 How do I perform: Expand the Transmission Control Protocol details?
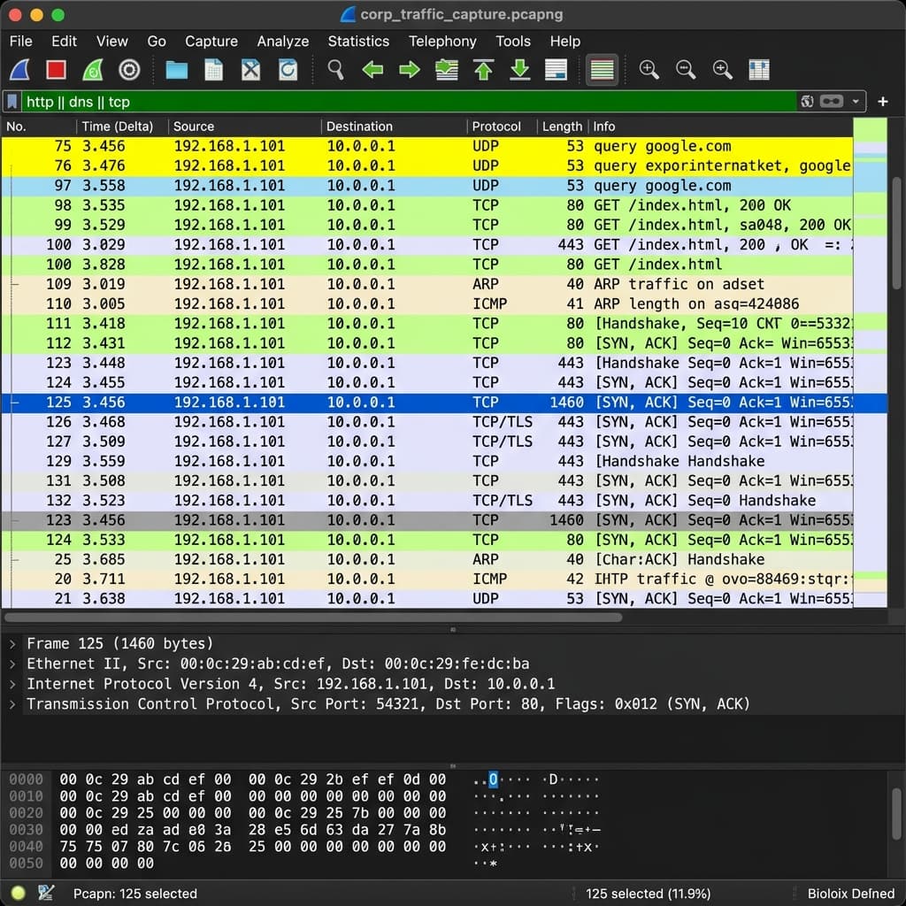point(11,703)
